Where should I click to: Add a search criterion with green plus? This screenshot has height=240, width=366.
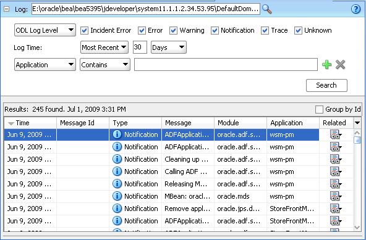(326, 65)
